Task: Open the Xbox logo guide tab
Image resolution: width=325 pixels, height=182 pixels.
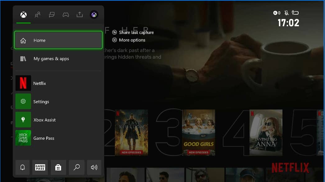Action: (23, 15)
